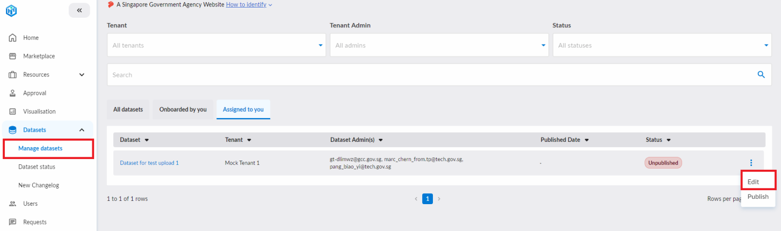781x231 pixels.
Task: Click the '1 to 1 of 1 rows' text
Action: [x=127, y=199]
